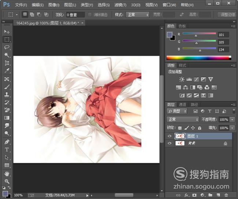Open color panel flyout menu
This screenshot has width=238, height=199.
(x=233, y=26)
